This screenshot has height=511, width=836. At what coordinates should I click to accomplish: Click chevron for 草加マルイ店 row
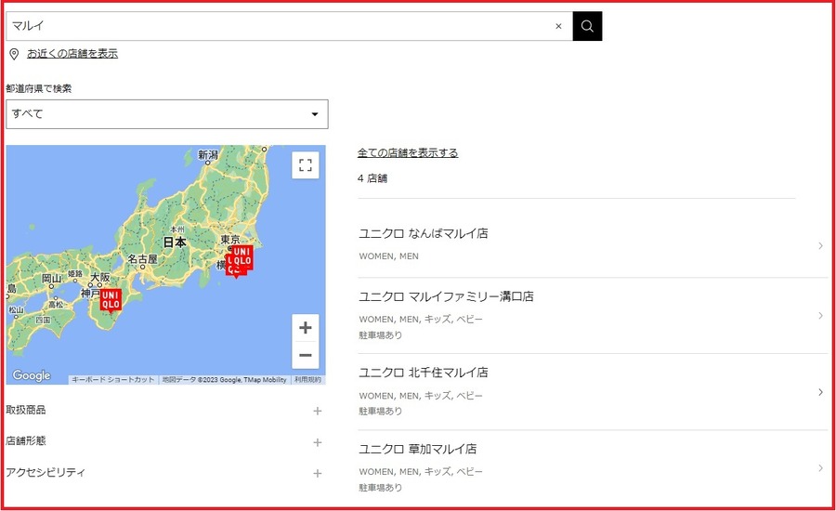pyautogui.click(x=820, y=468)
